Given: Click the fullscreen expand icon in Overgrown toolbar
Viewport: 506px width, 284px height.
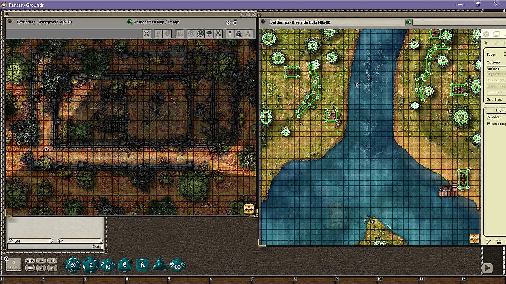Looking at the screenshot, I should tap(147, 34).
